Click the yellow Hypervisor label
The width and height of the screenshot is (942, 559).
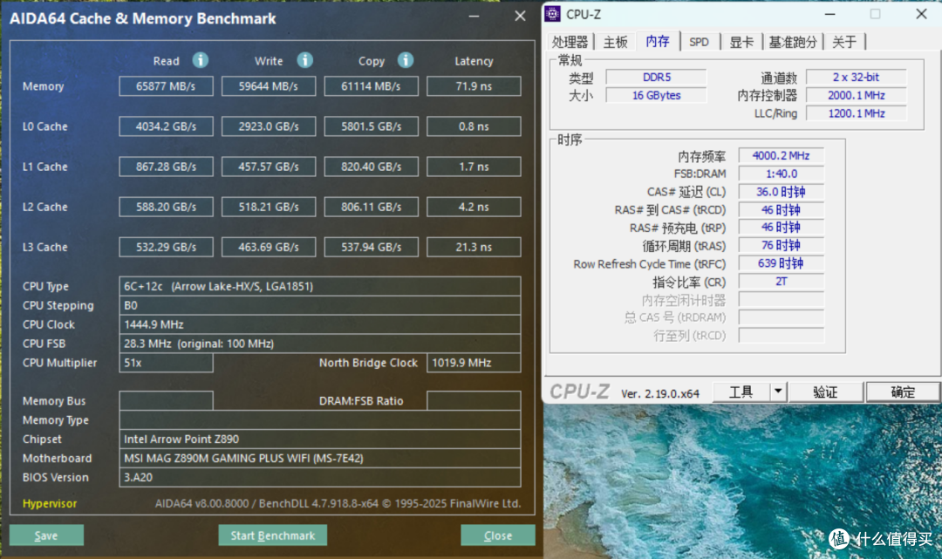click(x=50, y=504)
